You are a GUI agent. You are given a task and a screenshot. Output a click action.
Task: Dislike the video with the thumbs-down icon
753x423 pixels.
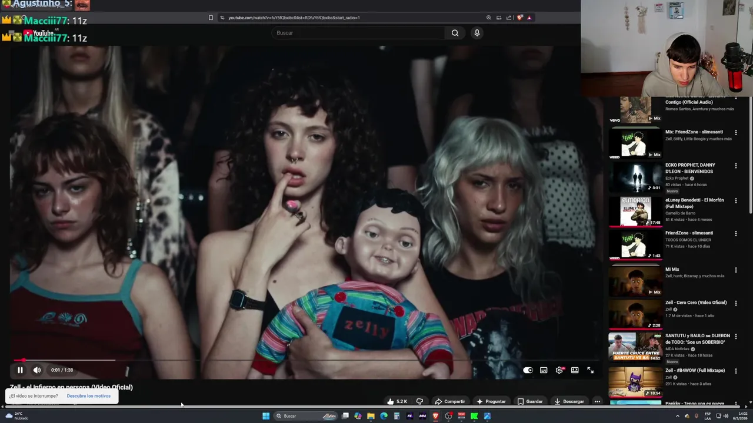(x=419, y=401)
